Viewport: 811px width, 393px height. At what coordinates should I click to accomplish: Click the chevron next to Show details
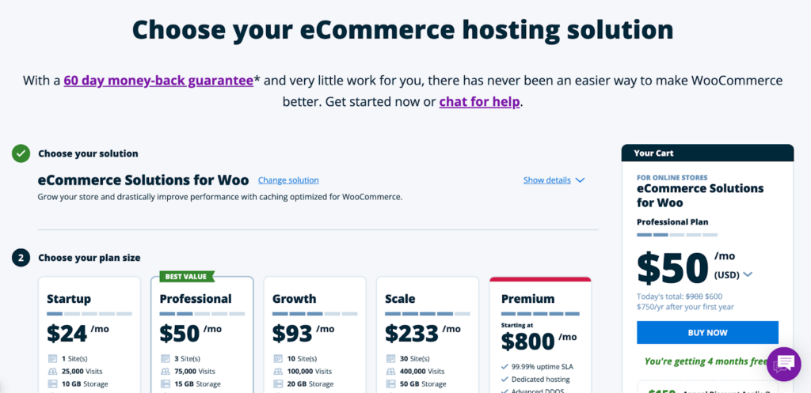click(580, 180)
